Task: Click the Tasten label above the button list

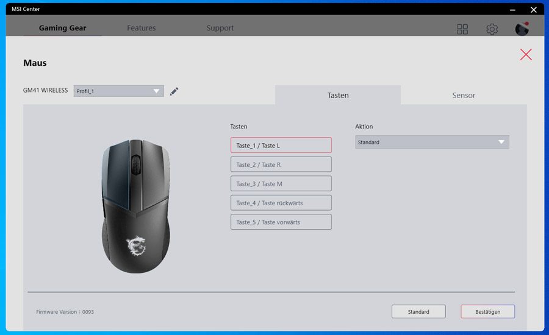Action: click(x=239, y=127)
